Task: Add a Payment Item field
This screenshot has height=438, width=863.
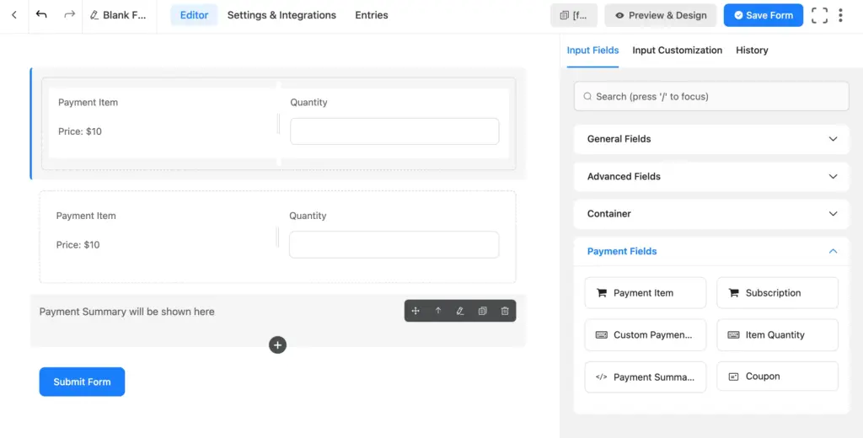Action: [x=645, y=293]
